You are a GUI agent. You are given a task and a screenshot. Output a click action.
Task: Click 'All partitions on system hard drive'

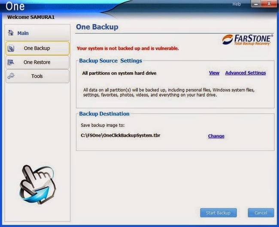(x=119, y=73)
